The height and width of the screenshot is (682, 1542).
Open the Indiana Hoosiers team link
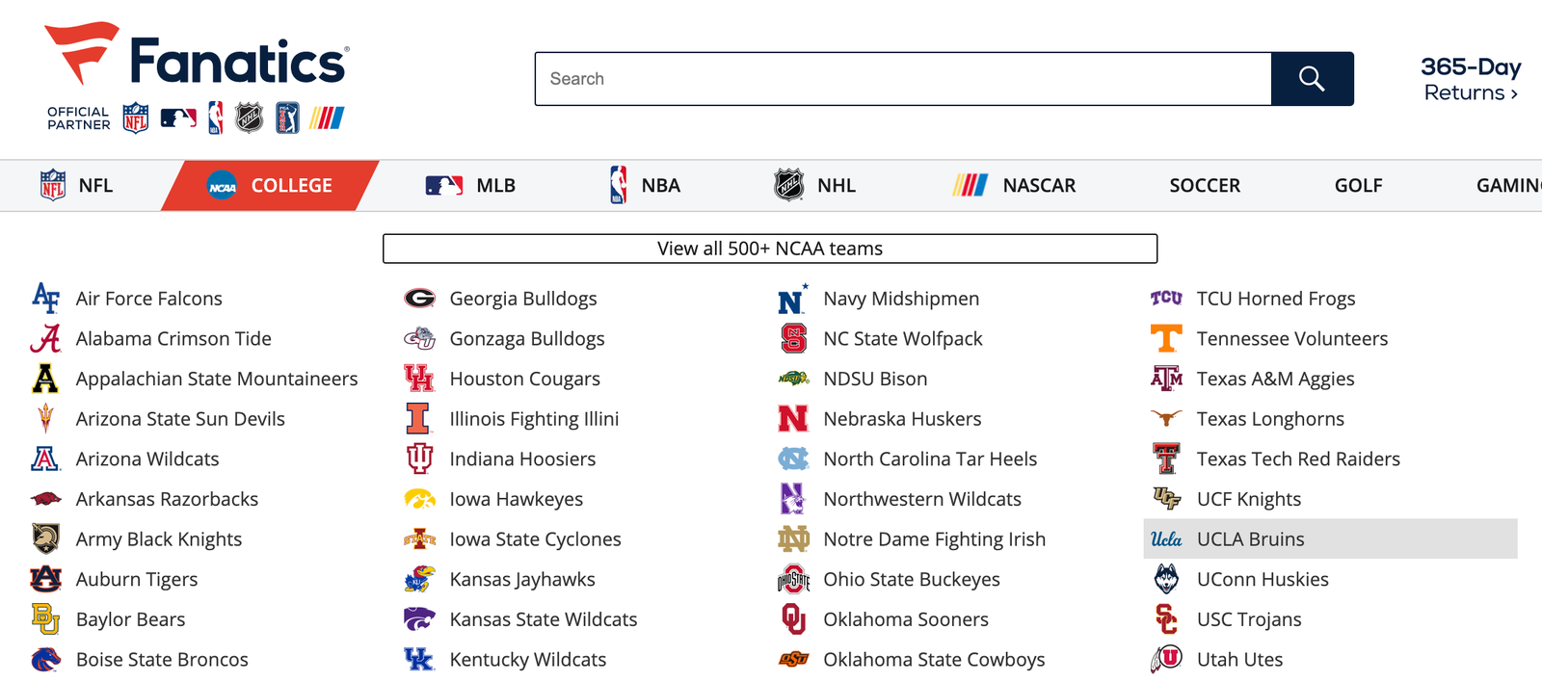click(522, 459)
